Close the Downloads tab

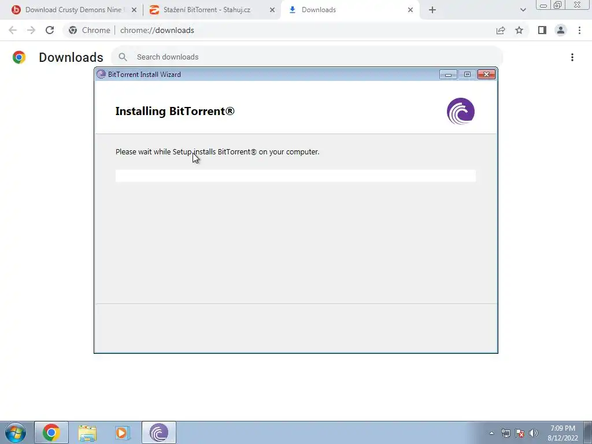tap(410, 10)
